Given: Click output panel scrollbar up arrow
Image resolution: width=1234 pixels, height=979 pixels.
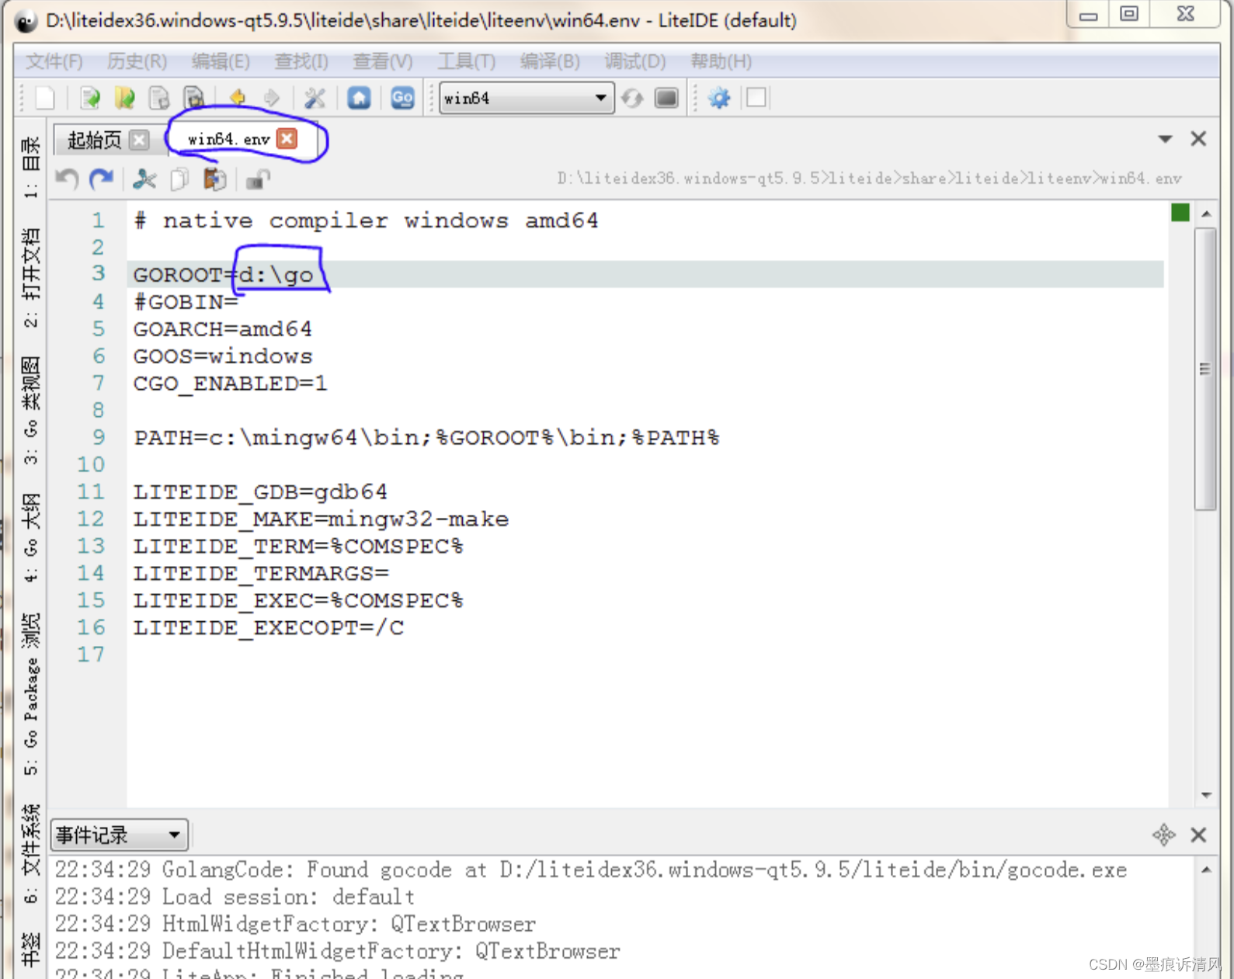Looking at the screenshot, I should coord(1206,870).
